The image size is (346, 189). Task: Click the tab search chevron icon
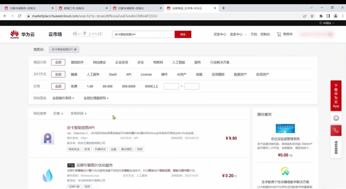coord(311,8)
